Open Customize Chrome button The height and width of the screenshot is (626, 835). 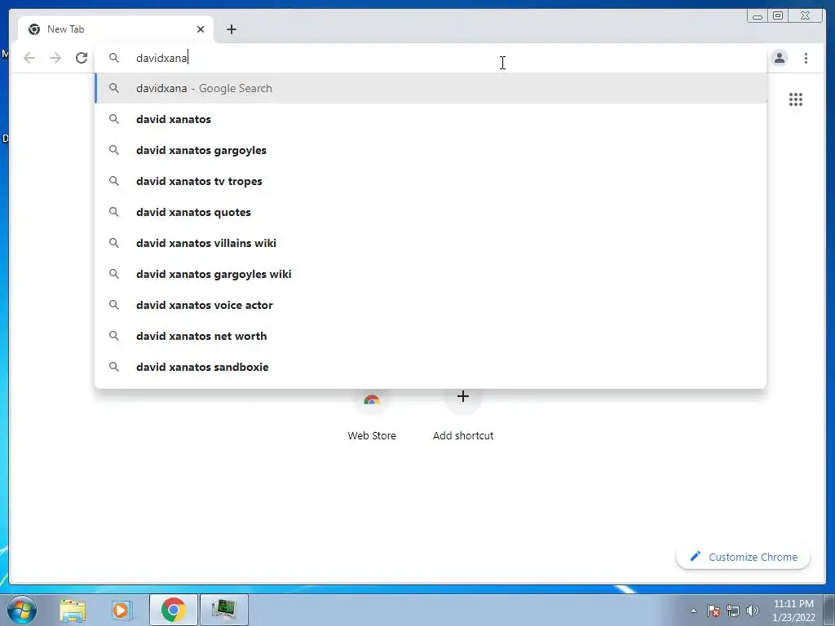pyautogui.click(x=744, y=557)
